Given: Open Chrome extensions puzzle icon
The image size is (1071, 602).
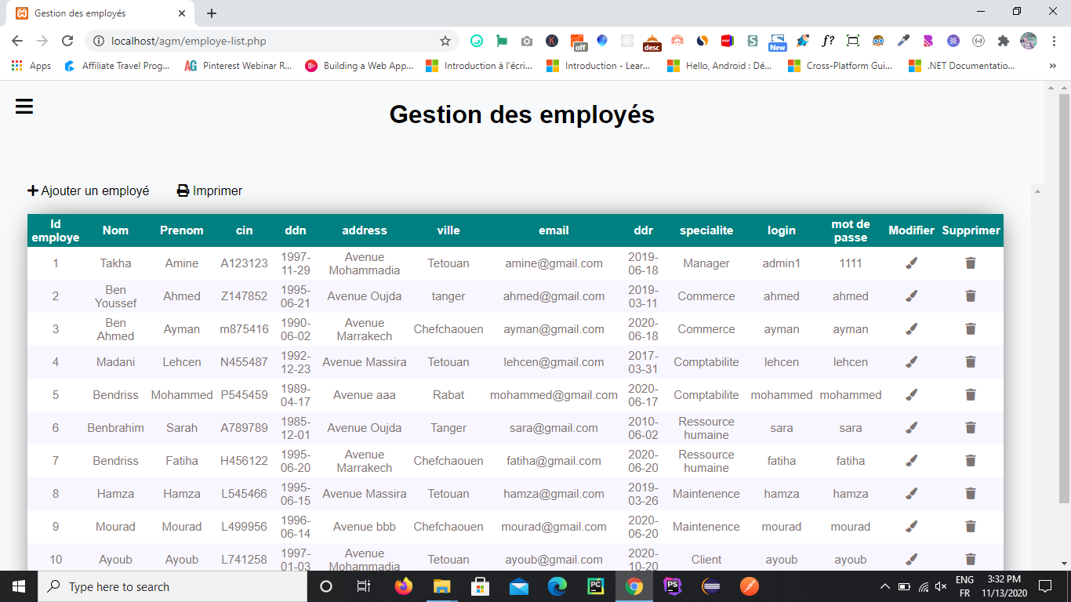Looking at the screenshot, I should [x=1004, y=41].
